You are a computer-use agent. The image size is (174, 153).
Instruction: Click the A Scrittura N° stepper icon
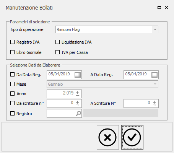(x=154, y=103)
